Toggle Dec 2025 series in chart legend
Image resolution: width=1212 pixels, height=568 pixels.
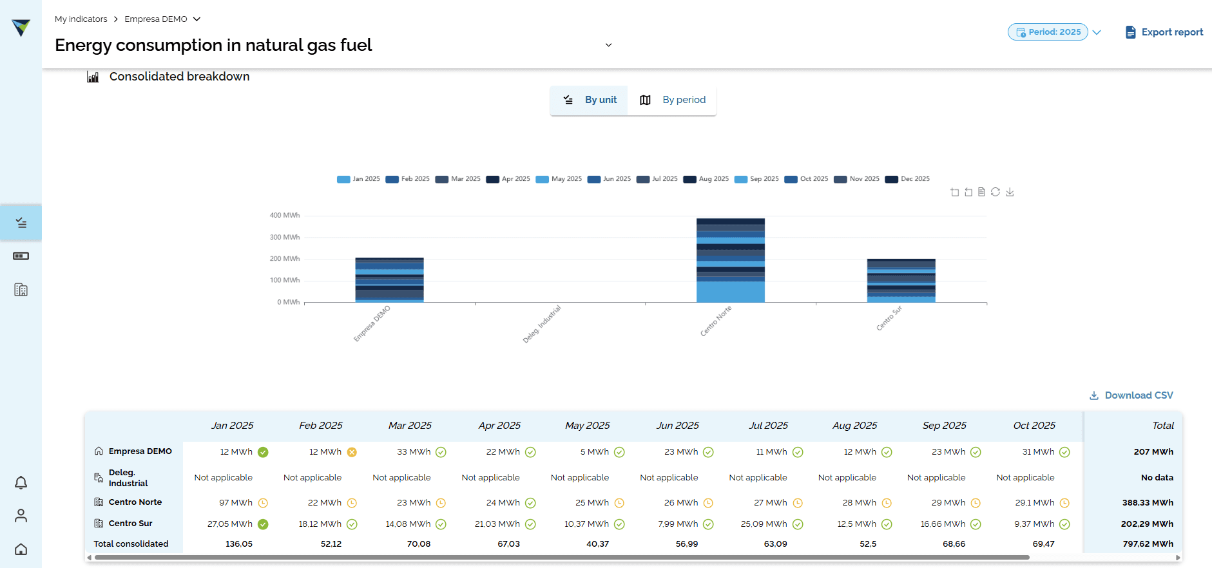(907, 179)
